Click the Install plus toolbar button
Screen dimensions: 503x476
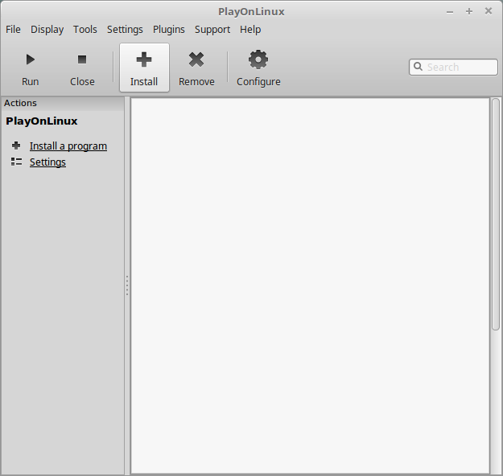[144, 68]
